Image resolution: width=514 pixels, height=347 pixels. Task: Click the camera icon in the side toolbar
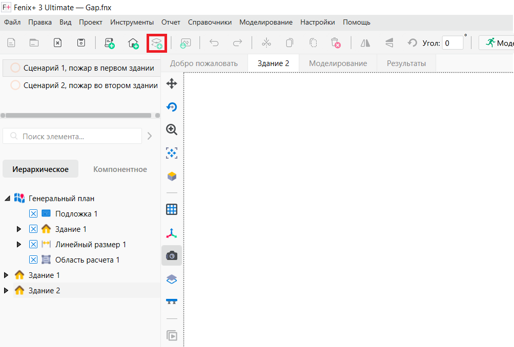point(172,256)
